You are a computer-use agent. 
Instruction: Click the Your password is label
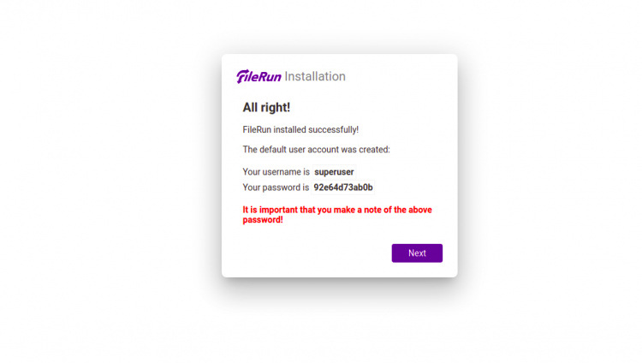[276, 187]
